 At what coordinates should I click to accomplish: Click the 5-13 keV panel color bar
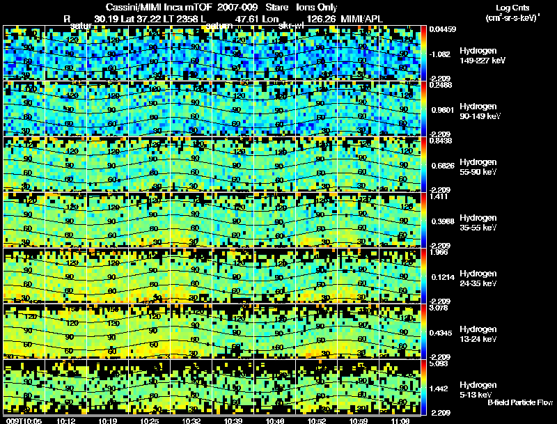point(423,387)
